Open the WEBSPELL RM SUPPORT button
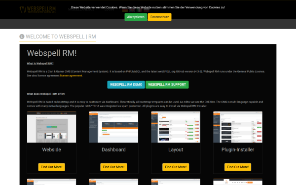Viewport: 296px width, 185px height. point(167,84)
